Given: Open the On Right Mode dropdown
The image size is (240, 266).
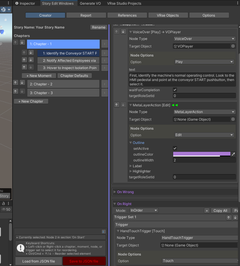Looking at the screenshot, I should [144, 210].
